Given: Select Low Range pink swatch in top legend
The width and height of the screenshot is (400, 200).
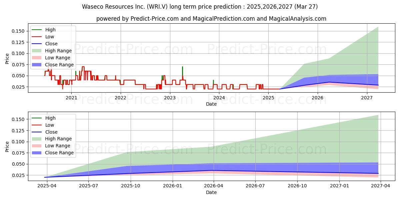Looking at the screenshot, I should tap(38, 58).
